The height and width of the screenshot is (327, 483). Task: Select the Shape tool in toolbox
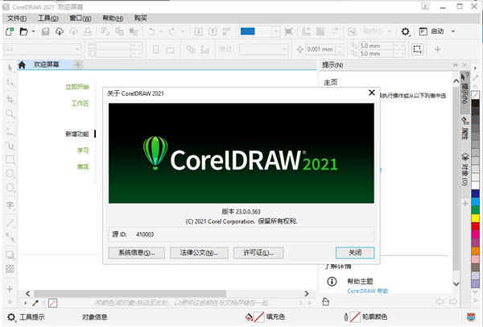[10, 83]
